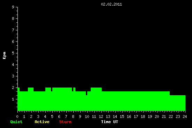Click the Kp value 5 label
The image size is (192, 128).
click(x=13, y=53)
